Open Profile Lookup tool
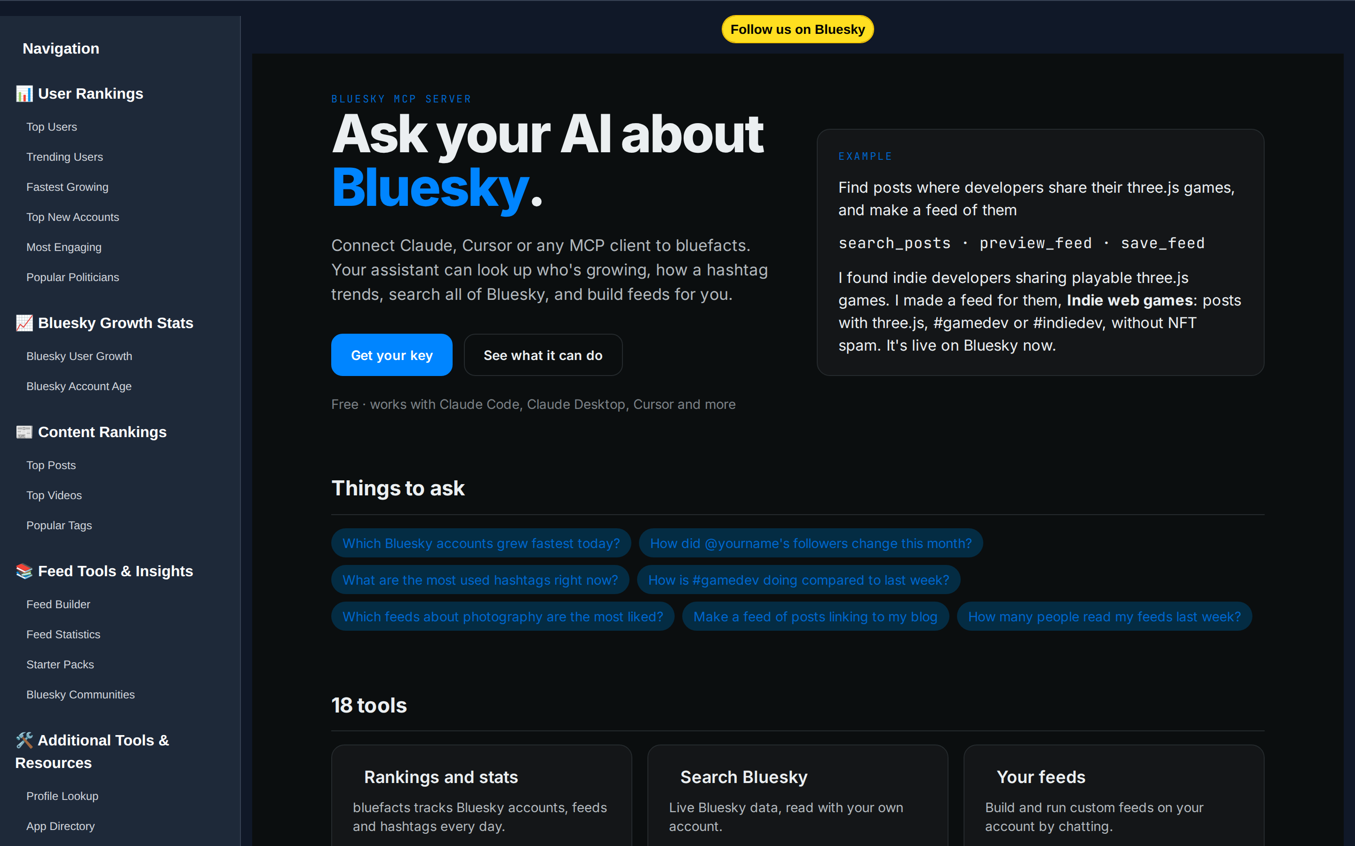1355x846 pixels. click(62, 796)
